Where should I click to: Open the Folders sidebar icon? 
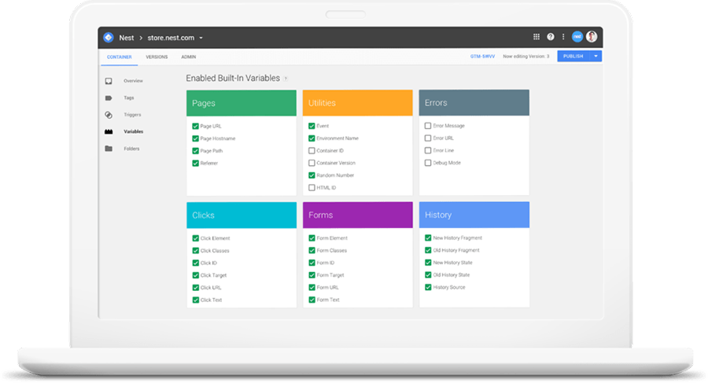[x=109, y=148]
